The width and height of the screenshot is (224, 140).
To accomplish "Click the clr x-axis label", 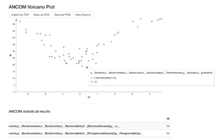I will pyautogui.click(x=89, y=97).
